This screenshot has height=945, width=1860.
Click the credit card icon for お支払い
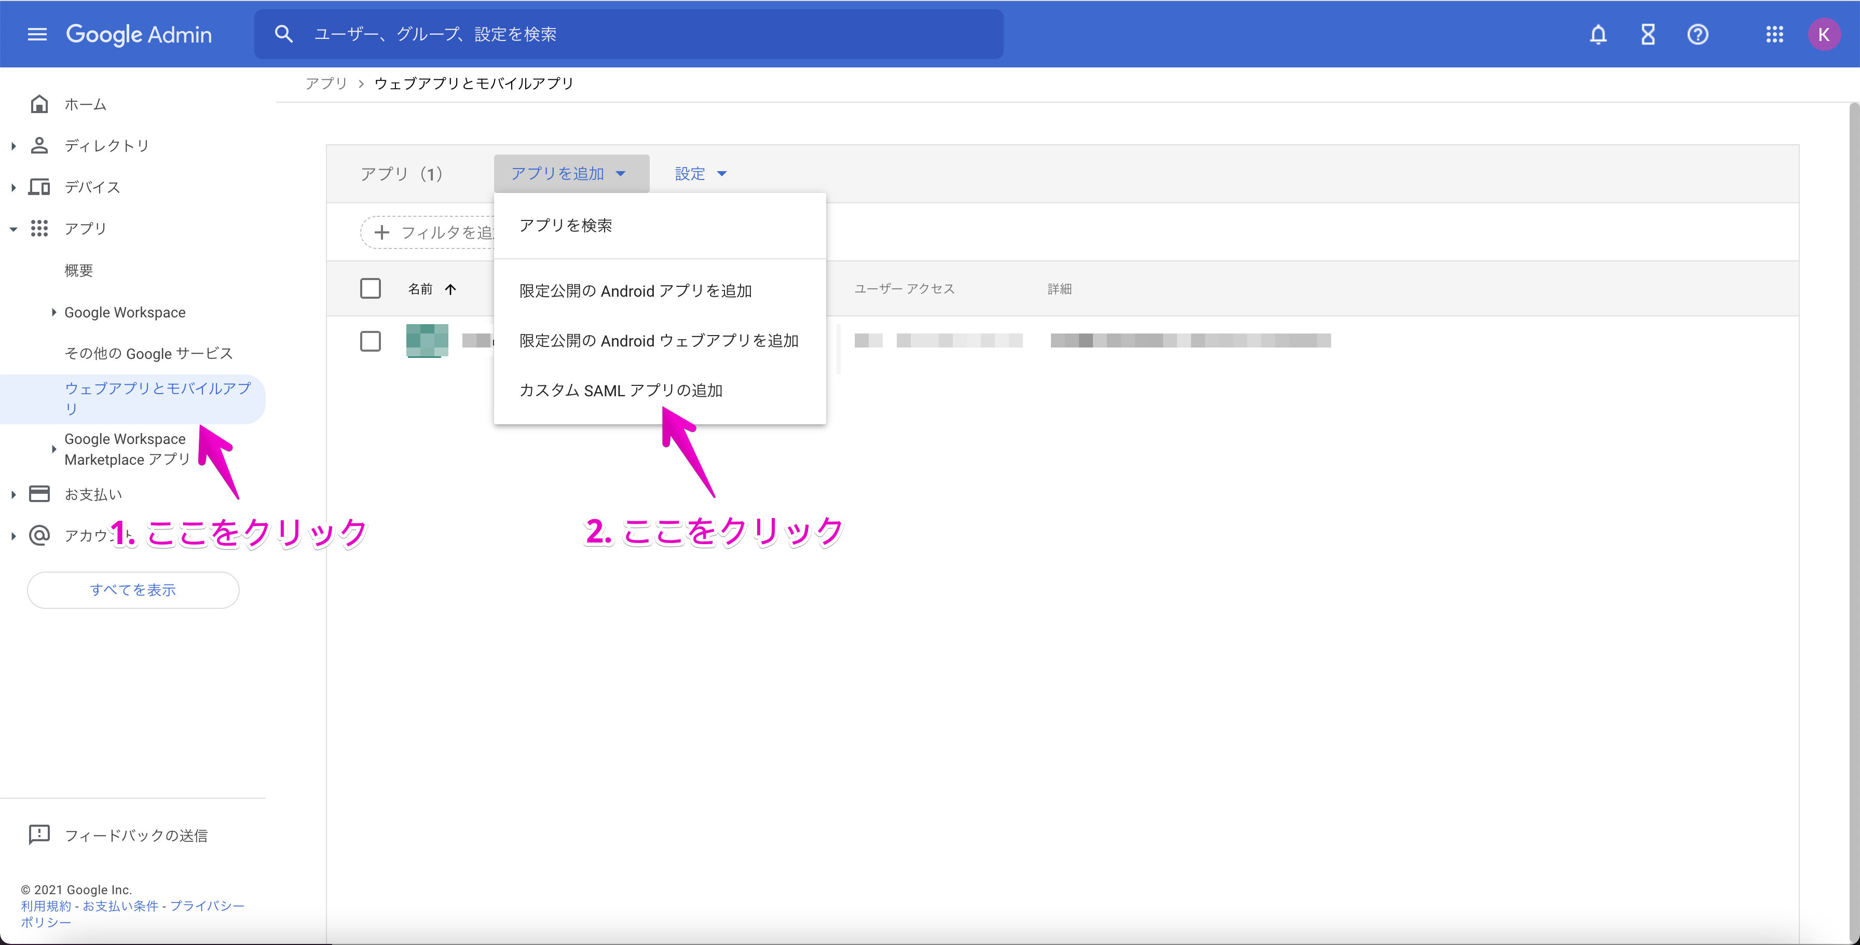pos(39,494)
